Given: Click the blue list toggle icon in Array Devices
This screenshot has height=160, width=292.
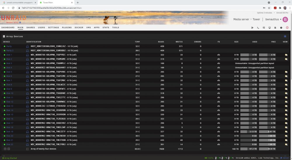Looking at the screenshot, I should (285, 36).
